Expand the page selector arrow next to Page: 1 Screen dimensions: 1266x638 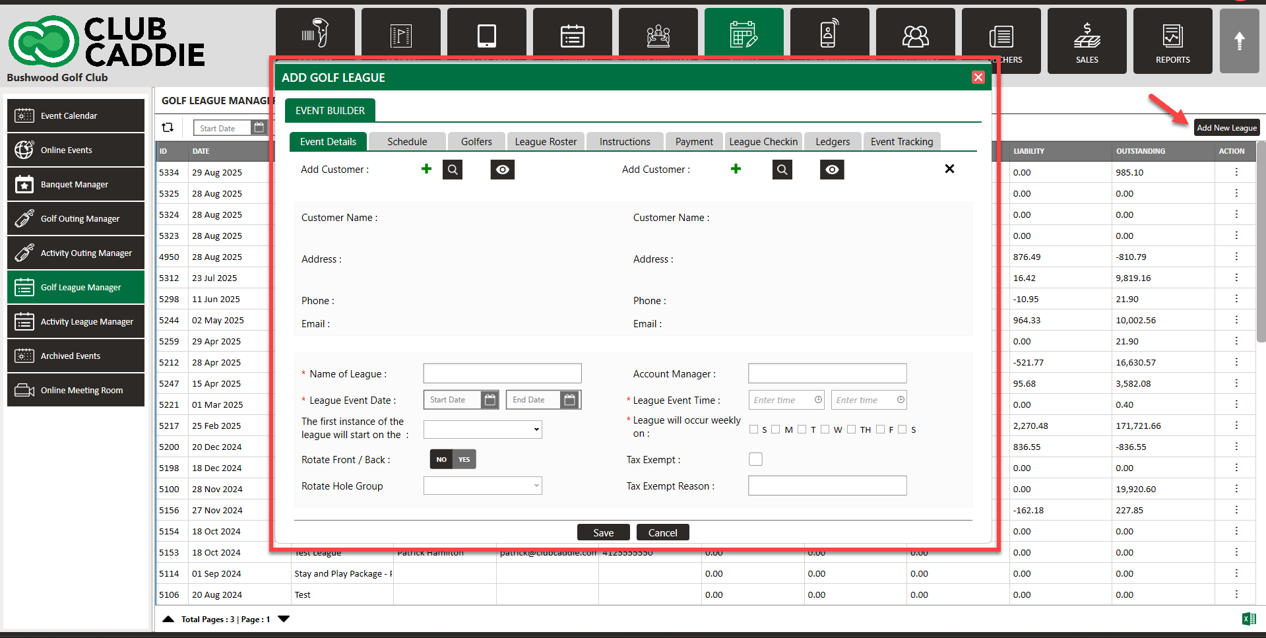click(284, 619)
